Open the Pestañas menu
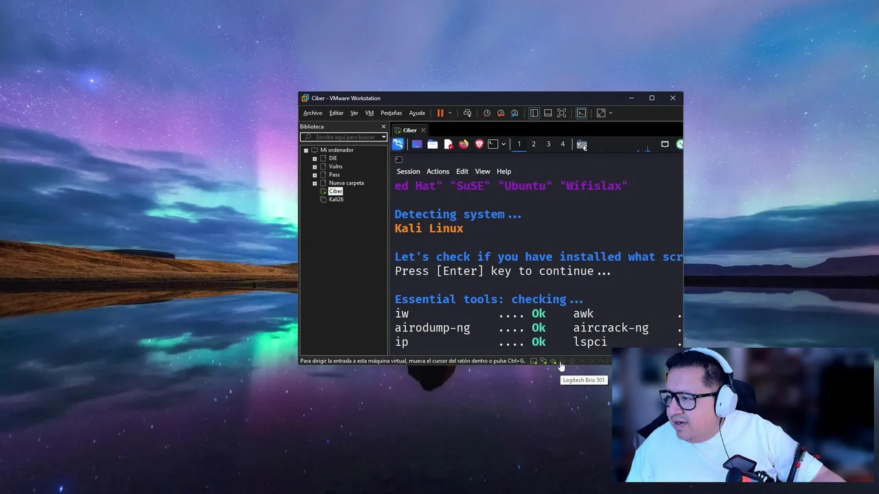 [391, 113]
